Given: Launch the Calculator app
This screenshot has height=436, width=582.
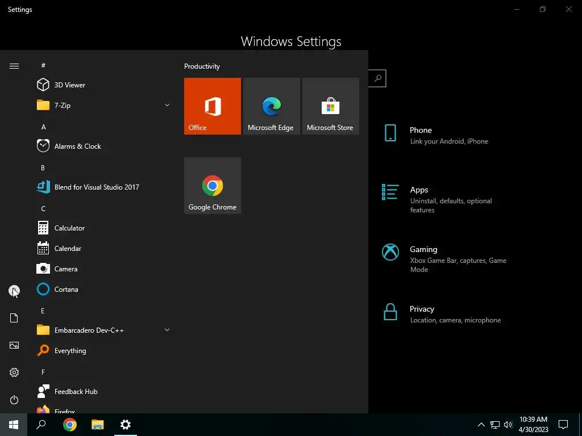Looking at the screenshot, I should tap(104, 228).
